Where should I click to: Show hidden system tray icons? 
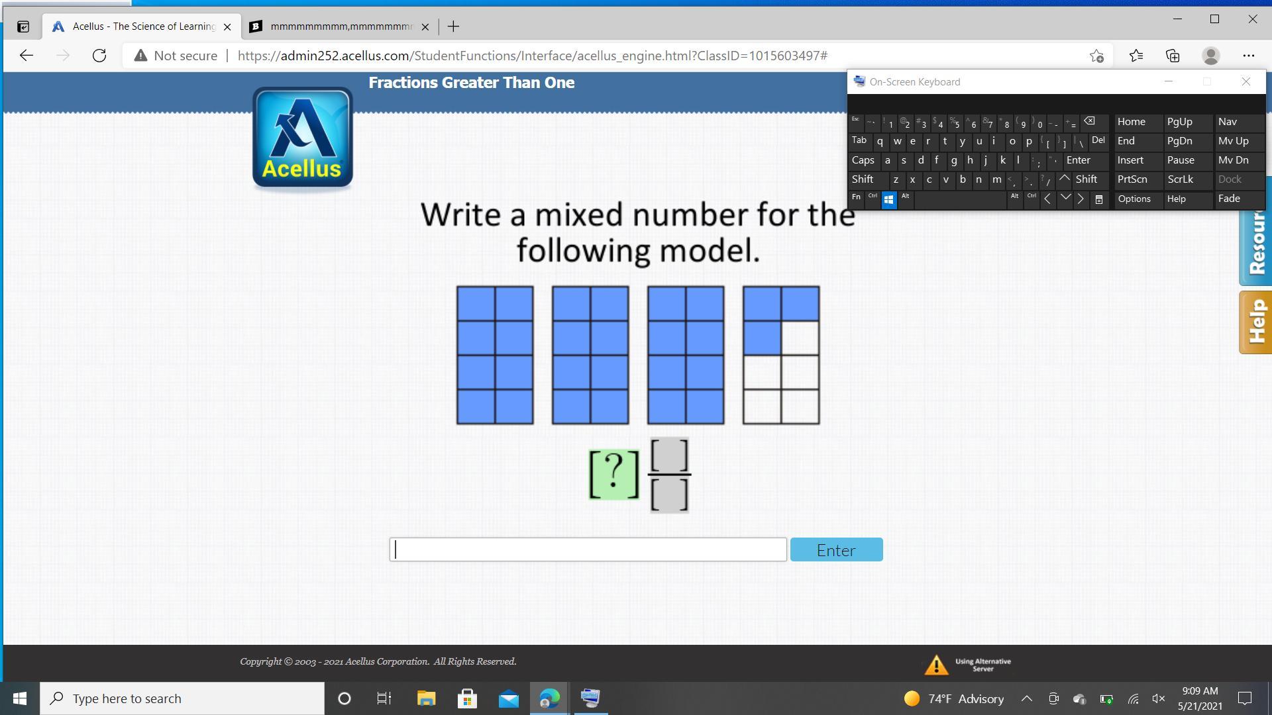(1026, 698)
